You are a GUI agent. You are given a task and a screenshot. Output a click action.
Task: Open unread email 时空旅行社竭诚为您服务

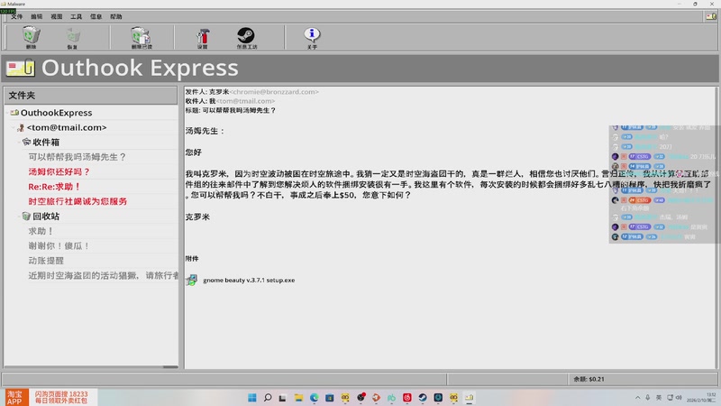pos(78,201)
